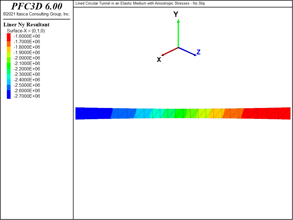The width and height of the screenshot is (293, 220).
Task: Click the red -1.6000E+06 legend swatch
Action: click(x=9, y=37)
